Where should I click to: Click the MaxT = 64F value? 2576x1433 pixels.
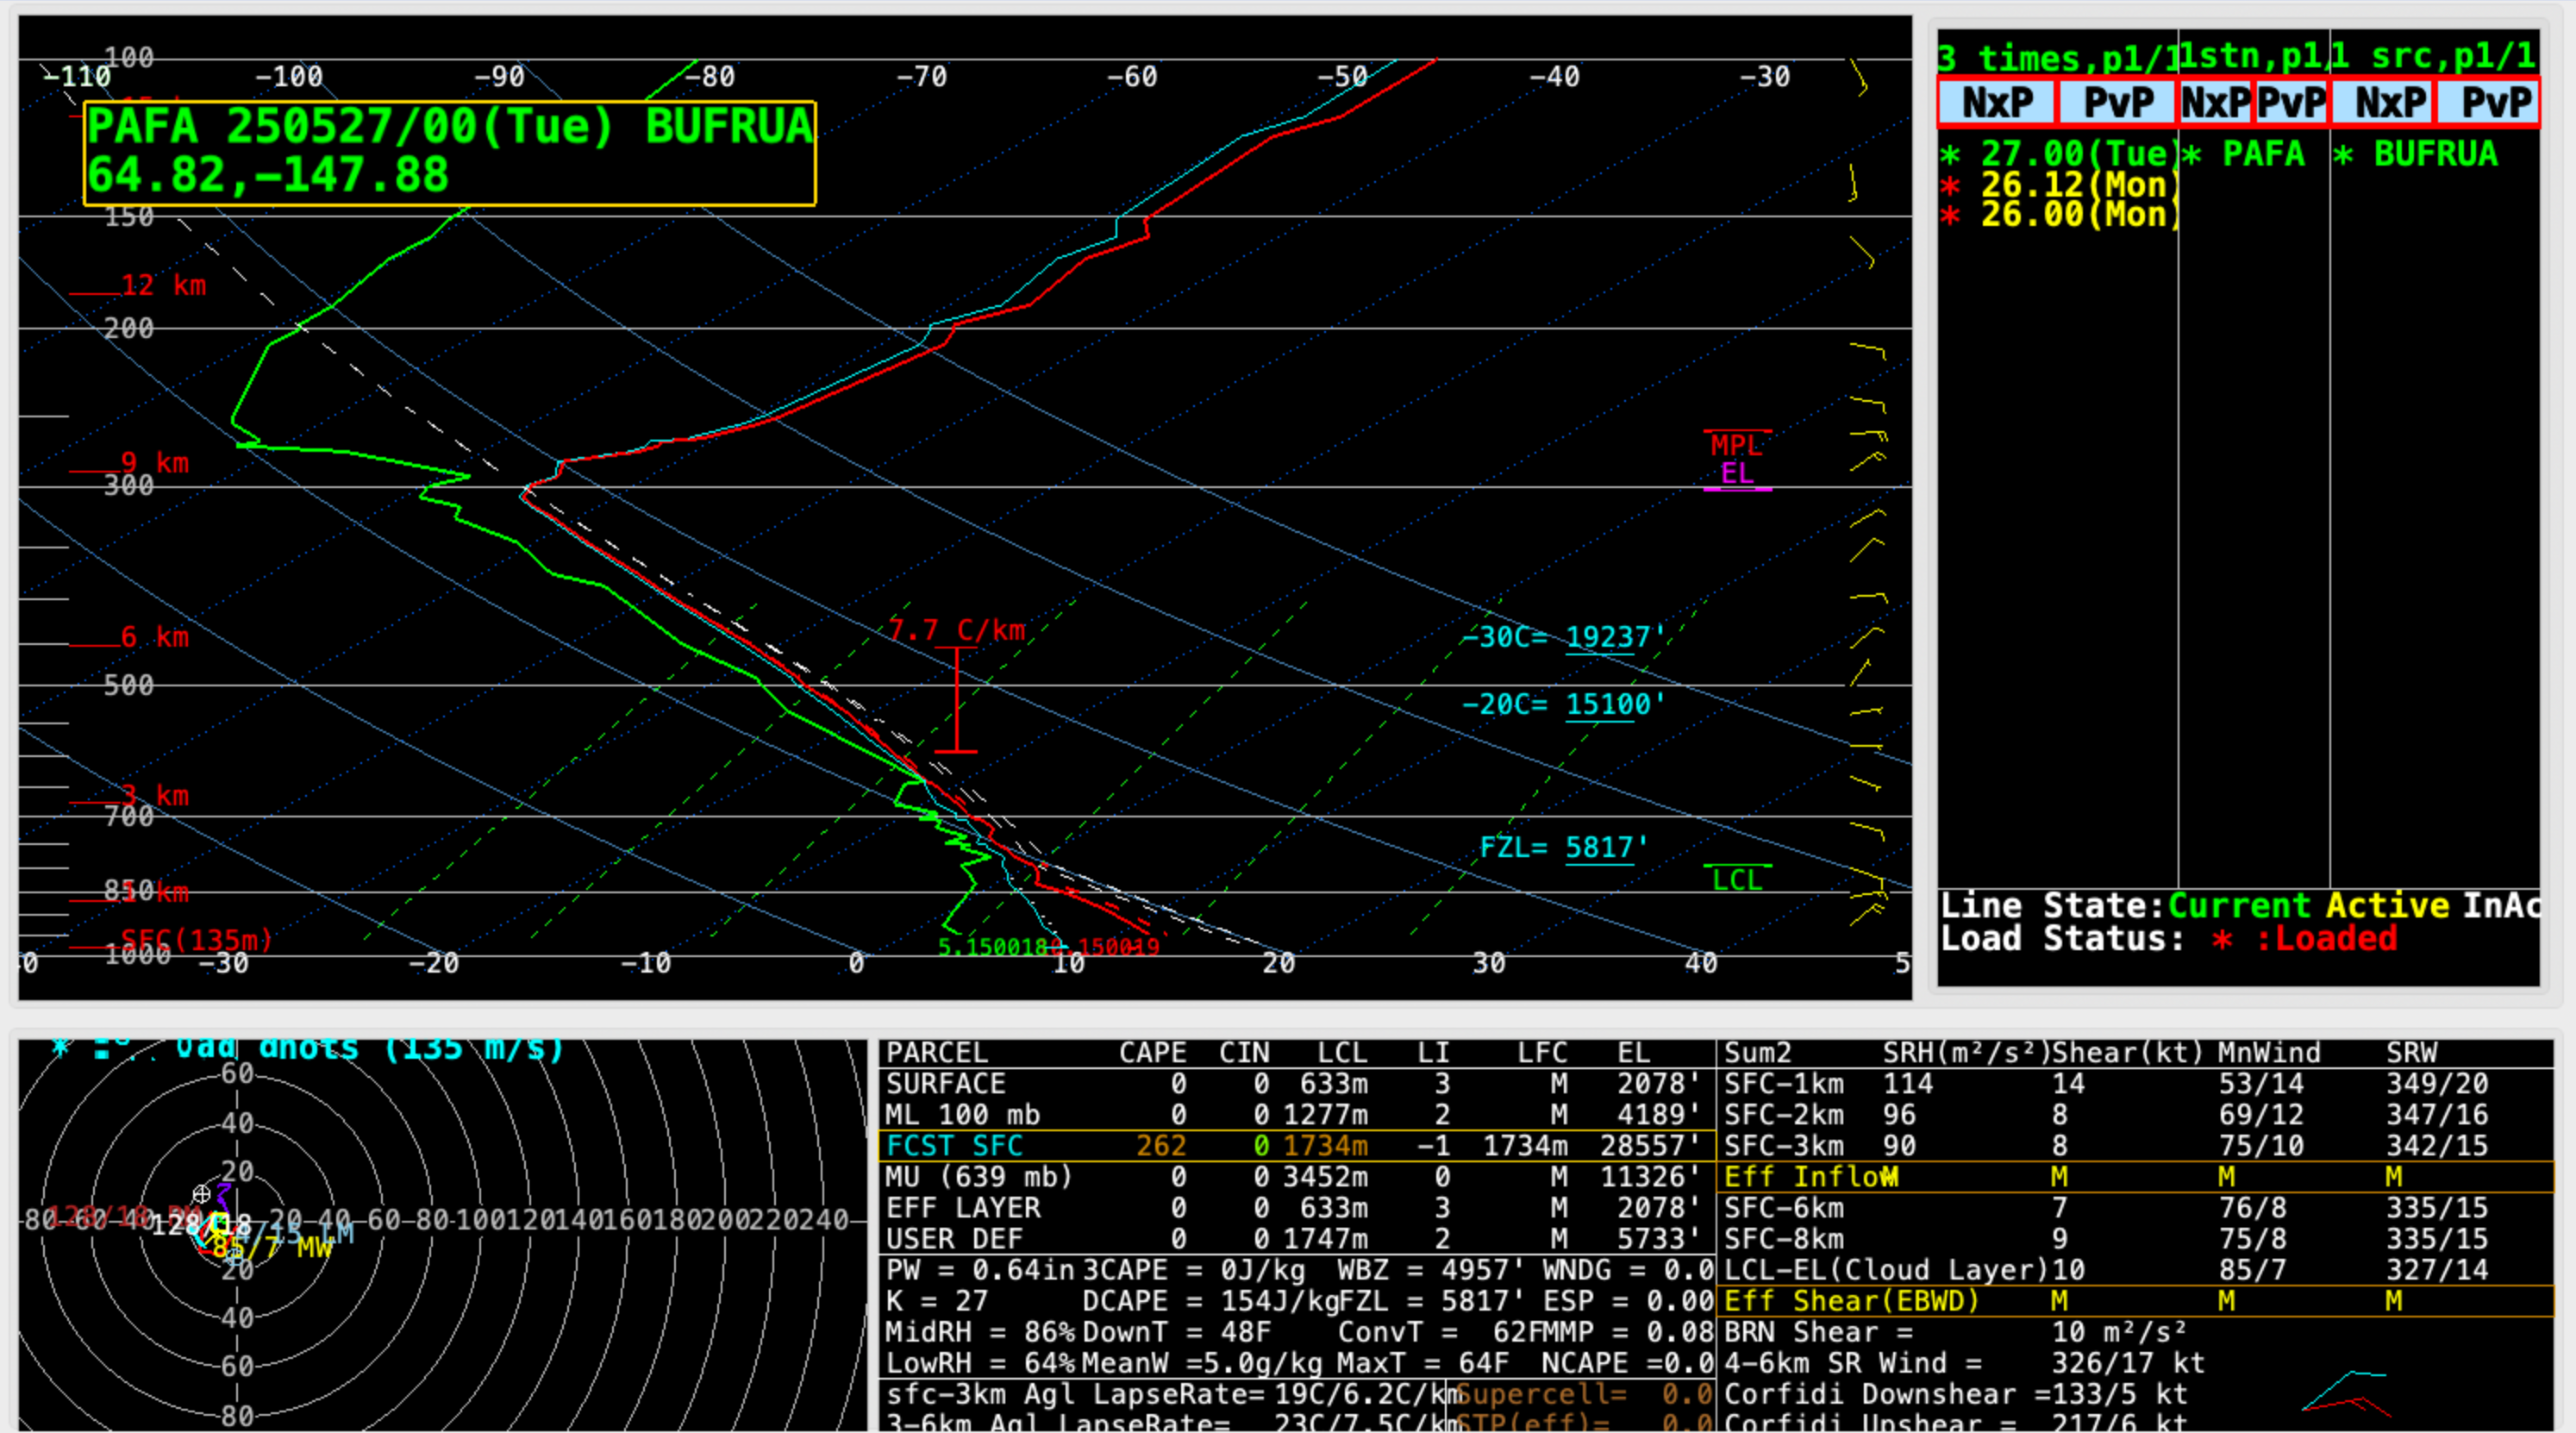(x=1423, y=1363)
